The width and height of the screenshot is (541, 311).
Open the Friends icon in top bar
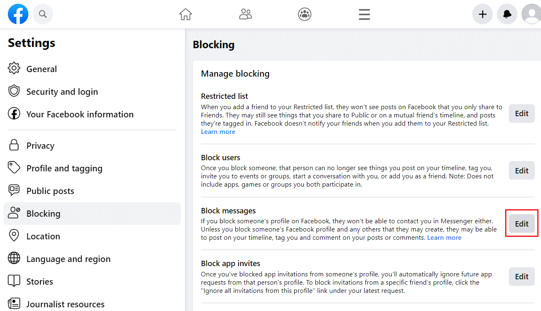click(246, 14)
